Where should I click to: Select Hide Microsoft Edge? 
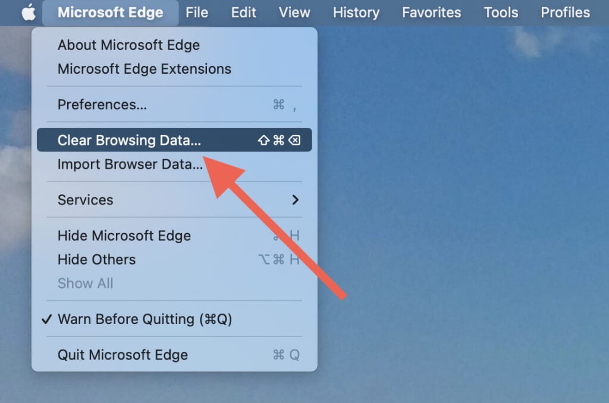point(124,235)
